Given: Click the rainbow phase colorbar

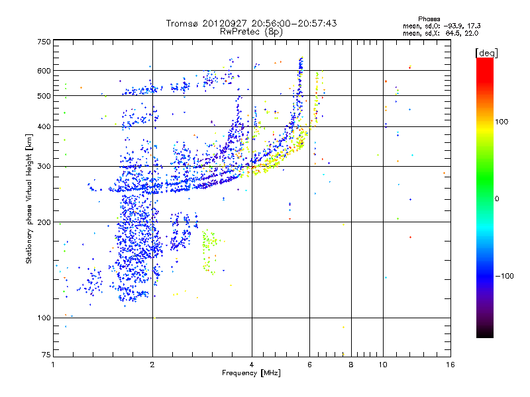Looking at the screenshot, I should pos(485,197).
